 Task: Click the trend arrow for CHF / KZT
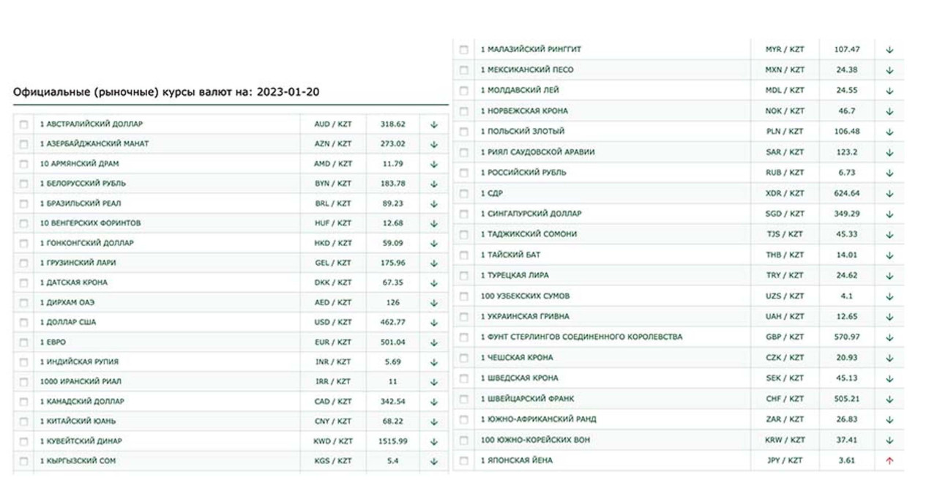click(889, 400)
